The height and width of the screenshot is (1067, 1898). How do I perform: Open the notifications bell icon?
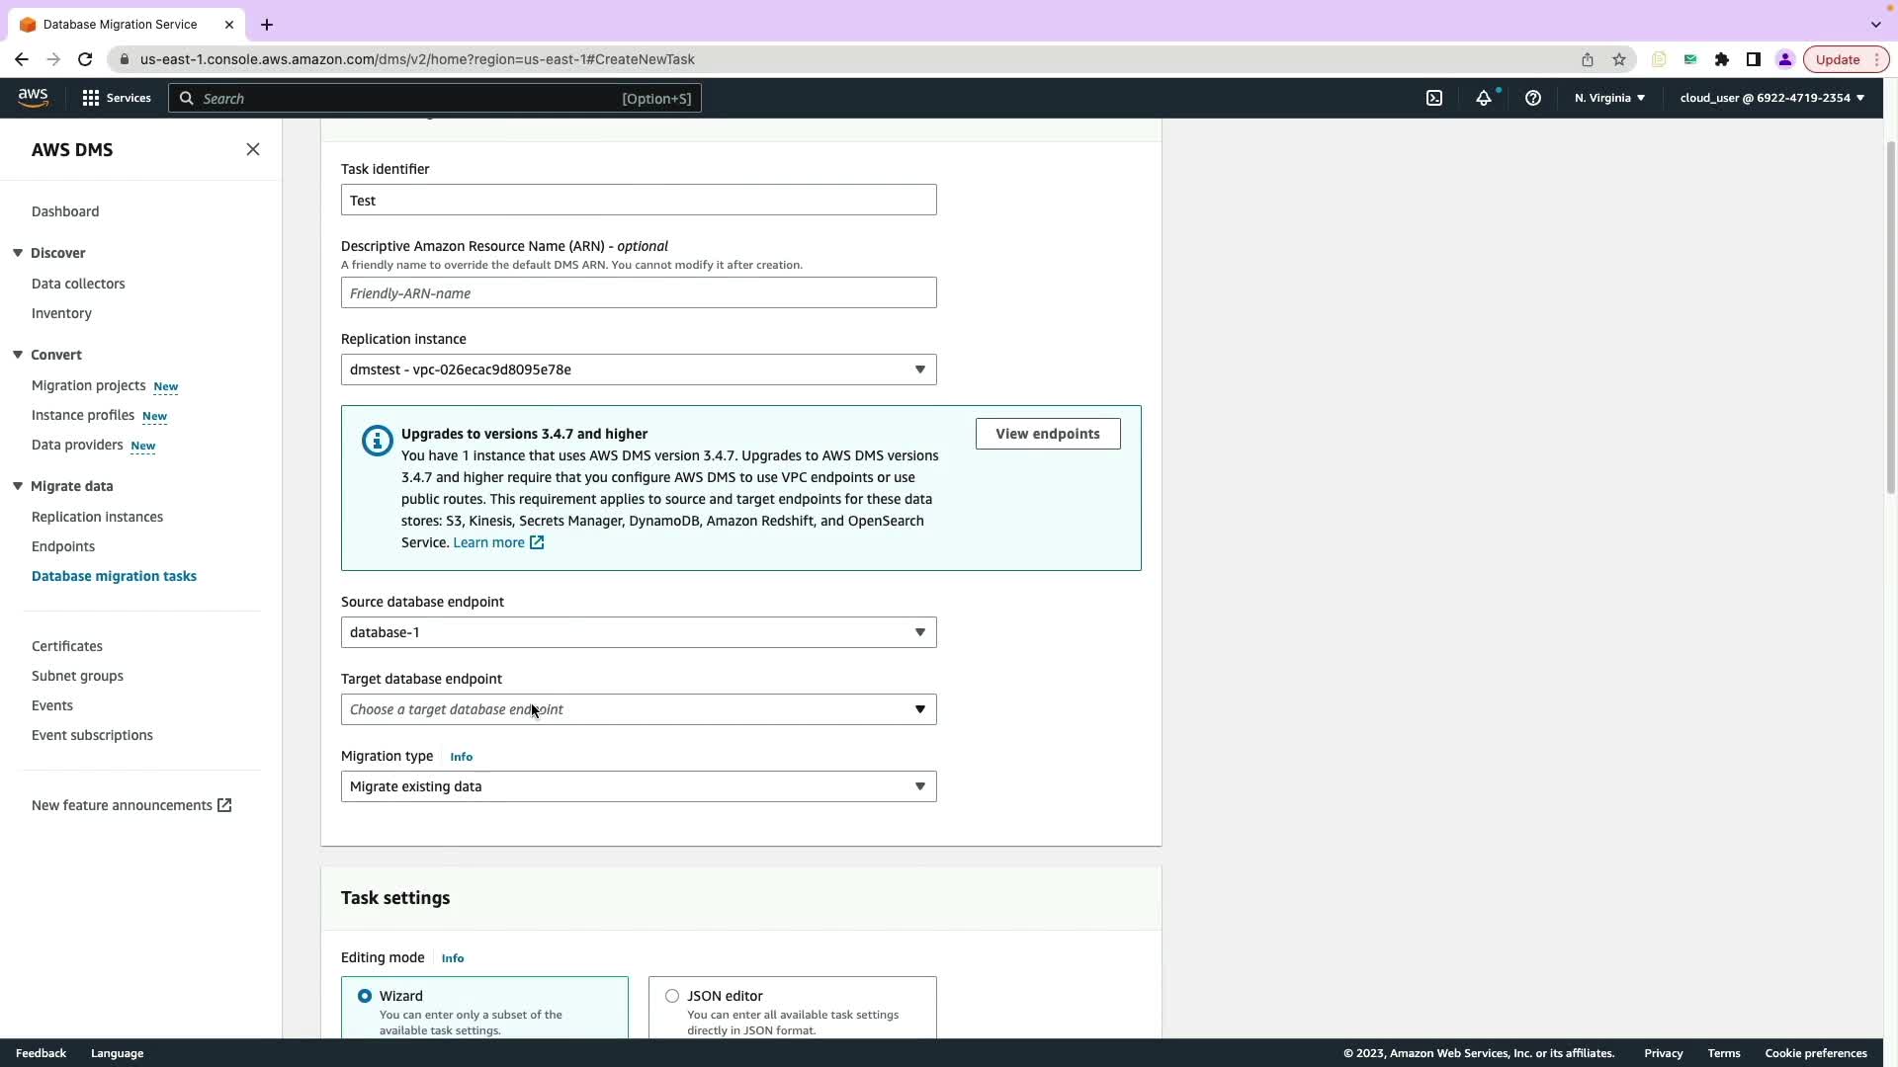(1484, 98)
